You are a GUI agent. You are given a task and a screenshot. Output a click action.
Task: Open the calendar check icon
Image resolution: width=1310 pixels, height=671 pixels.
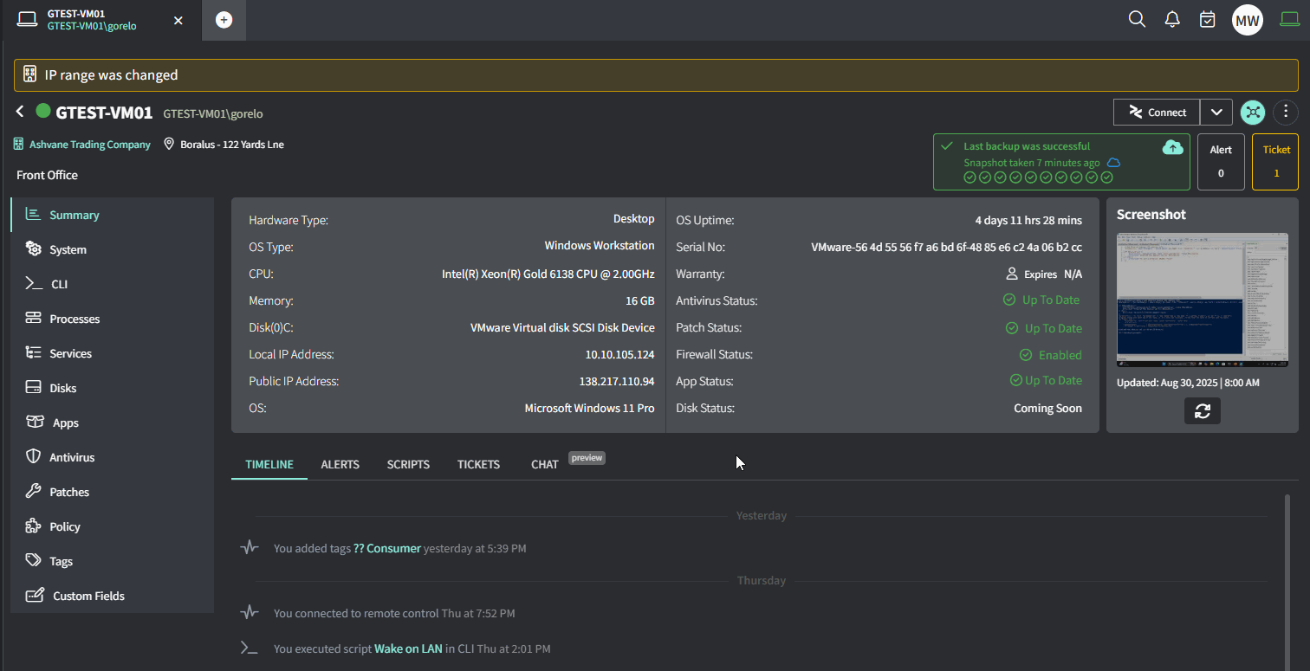pyautogui.click(x=1207, y=19)
